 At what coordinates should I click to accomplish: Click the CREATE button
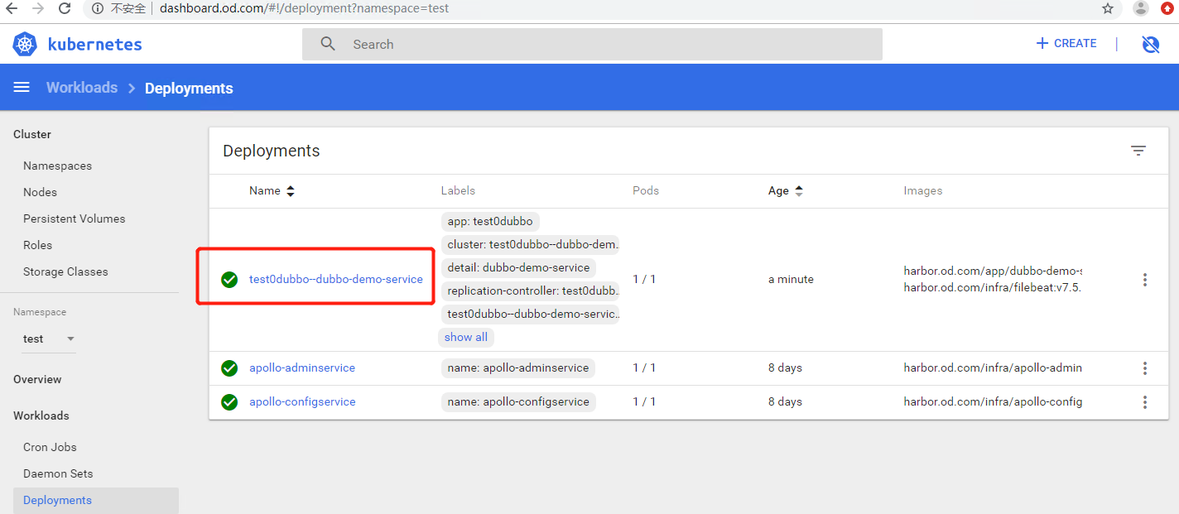coord(1066,44)
